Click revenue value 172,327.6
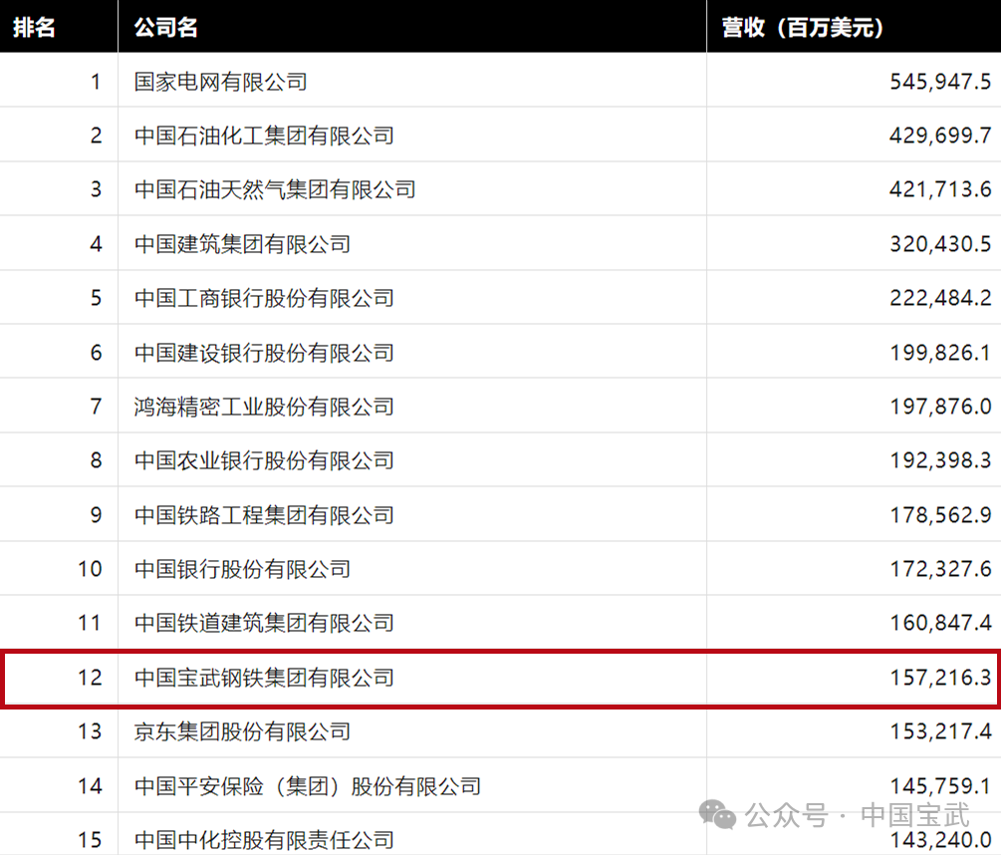 pos(939,569)
